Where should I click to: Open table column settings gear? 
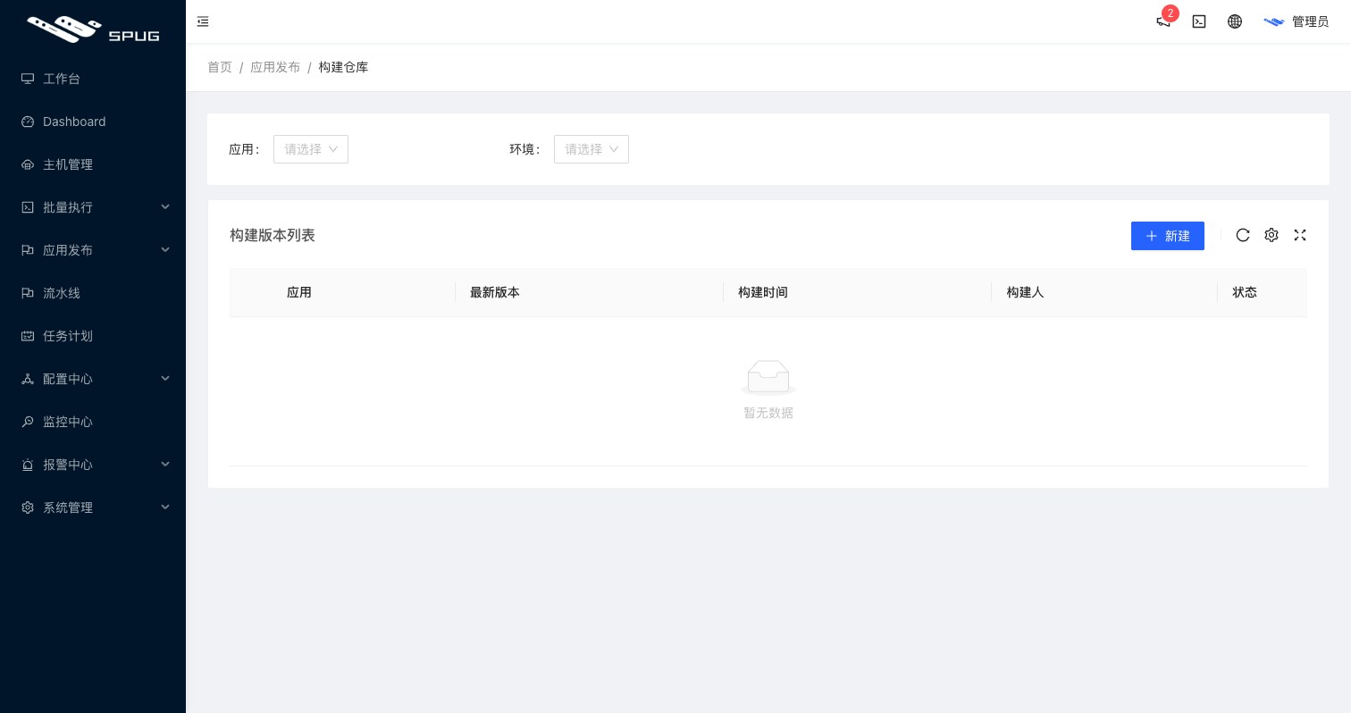pos(1271,235)
